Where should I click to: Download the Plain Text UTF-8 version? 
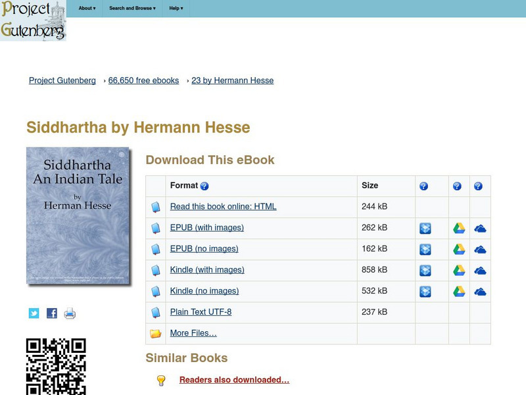click(x=201, y=312)
